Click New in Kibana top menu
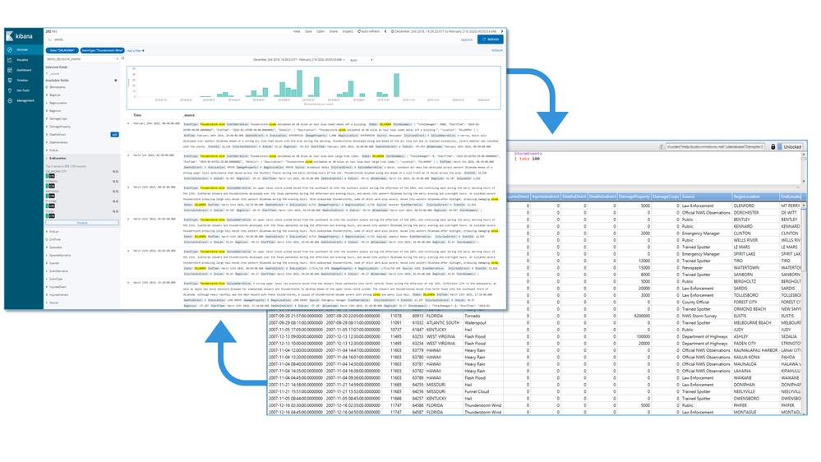The height and width of the screenshot is (462, 821). pos(297,31)
